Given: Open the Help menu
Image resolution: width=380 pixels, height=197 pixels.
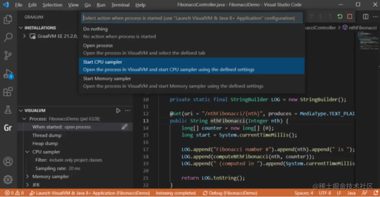Looking at the screenshot, I should coord(140,5).
